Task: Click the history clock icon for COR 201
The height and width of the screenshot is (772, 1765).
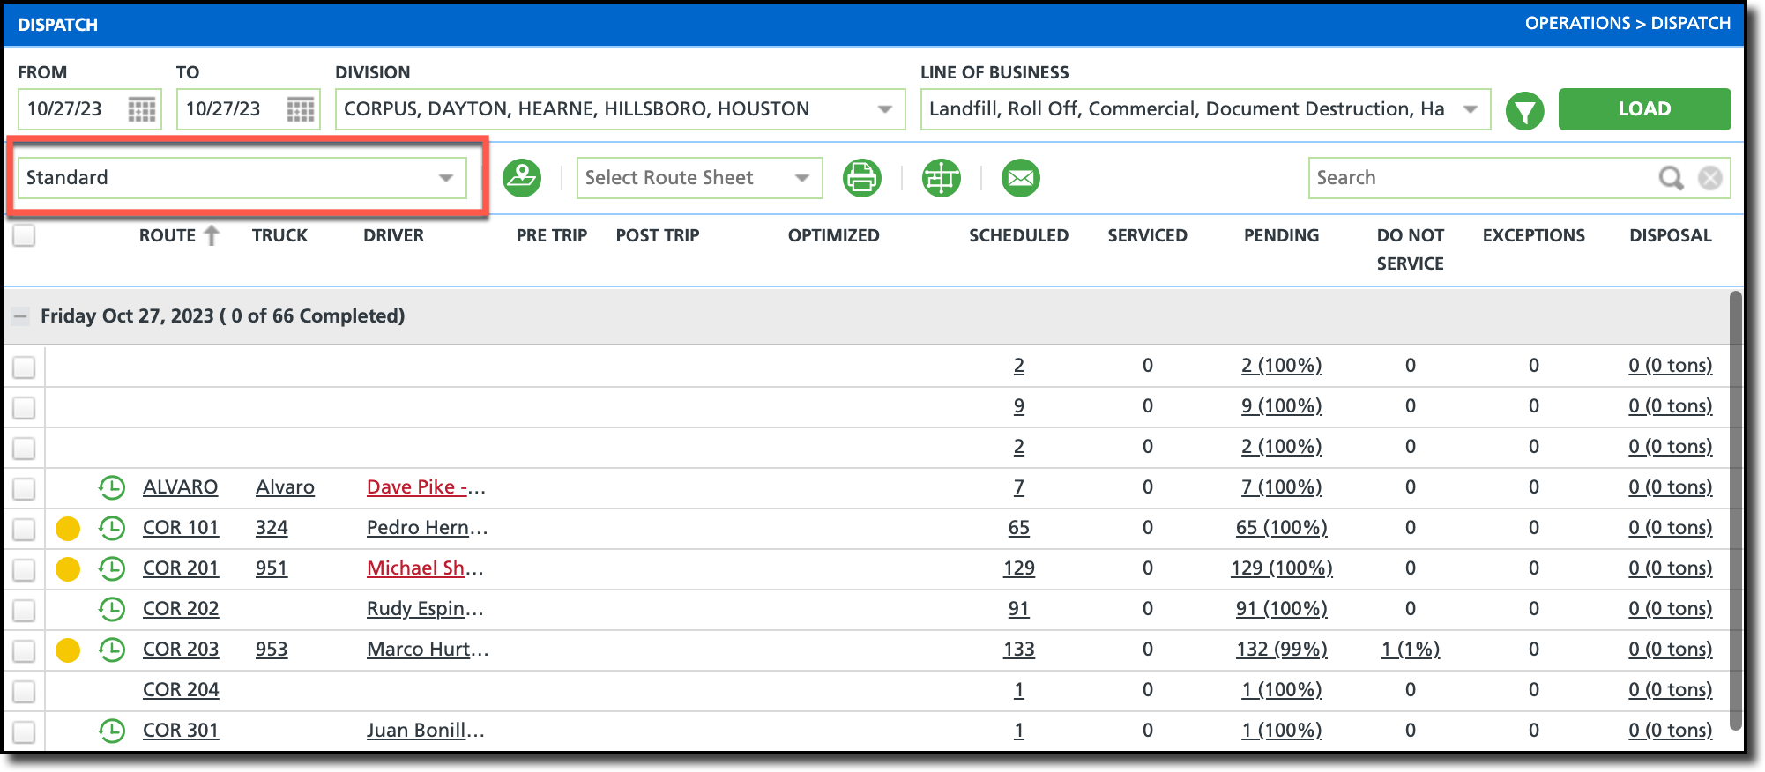Action: 112,568
